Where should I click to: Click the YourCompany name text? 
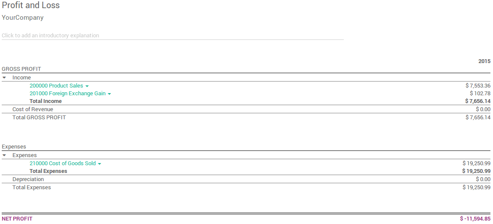(23, 18)
